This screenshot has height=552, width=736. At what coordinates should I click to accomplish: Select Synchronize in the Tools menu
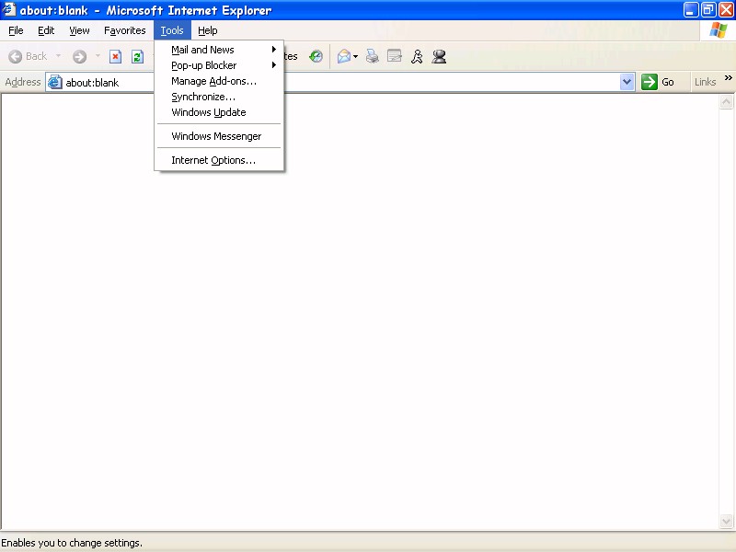click(219, 97)
